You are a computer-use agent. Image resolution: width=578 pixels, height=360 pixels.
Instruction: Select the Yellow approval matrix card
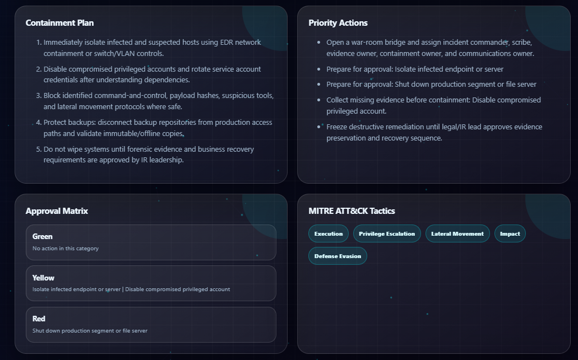(151, 283)
